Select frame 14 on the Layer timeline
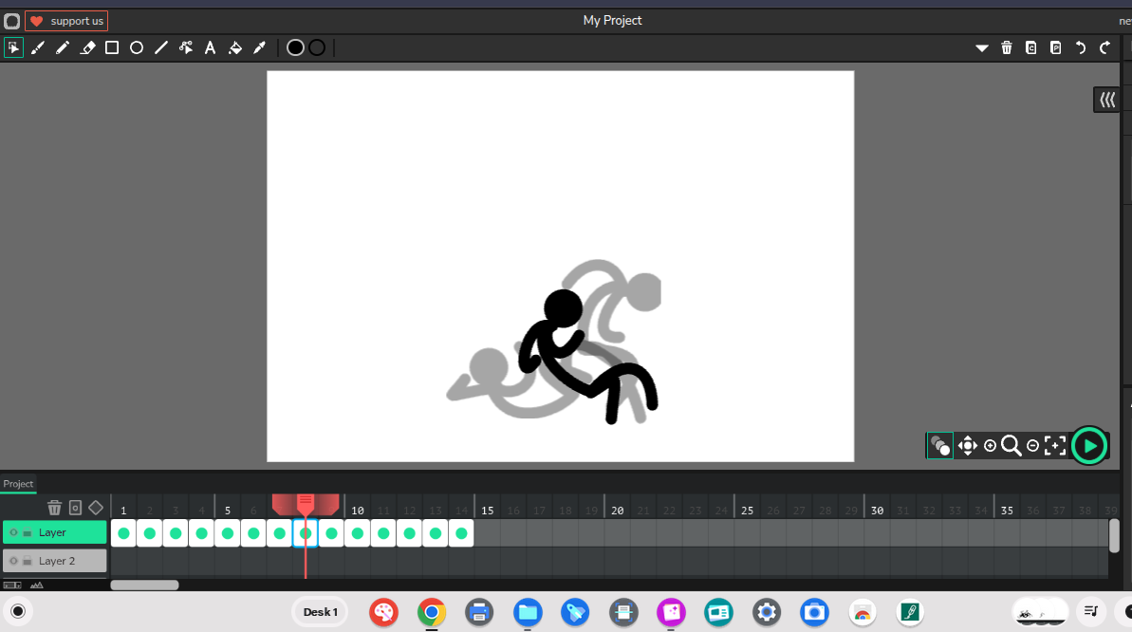Image resolution: width=1132 pixels, height=632 pixels. pyautogui.click(x=461, y=533)
